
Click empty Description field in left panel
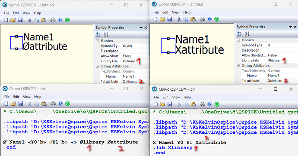pos(135,51)
